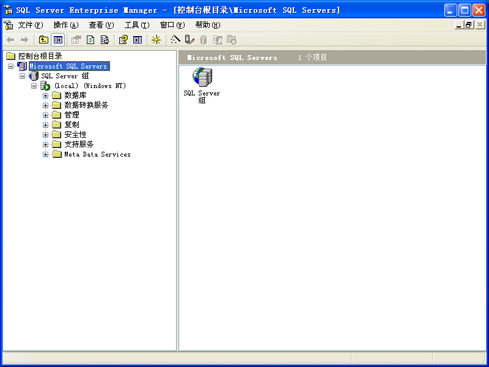
Task: Maximize the Enterprise Manager window
Action: point(465,10)
